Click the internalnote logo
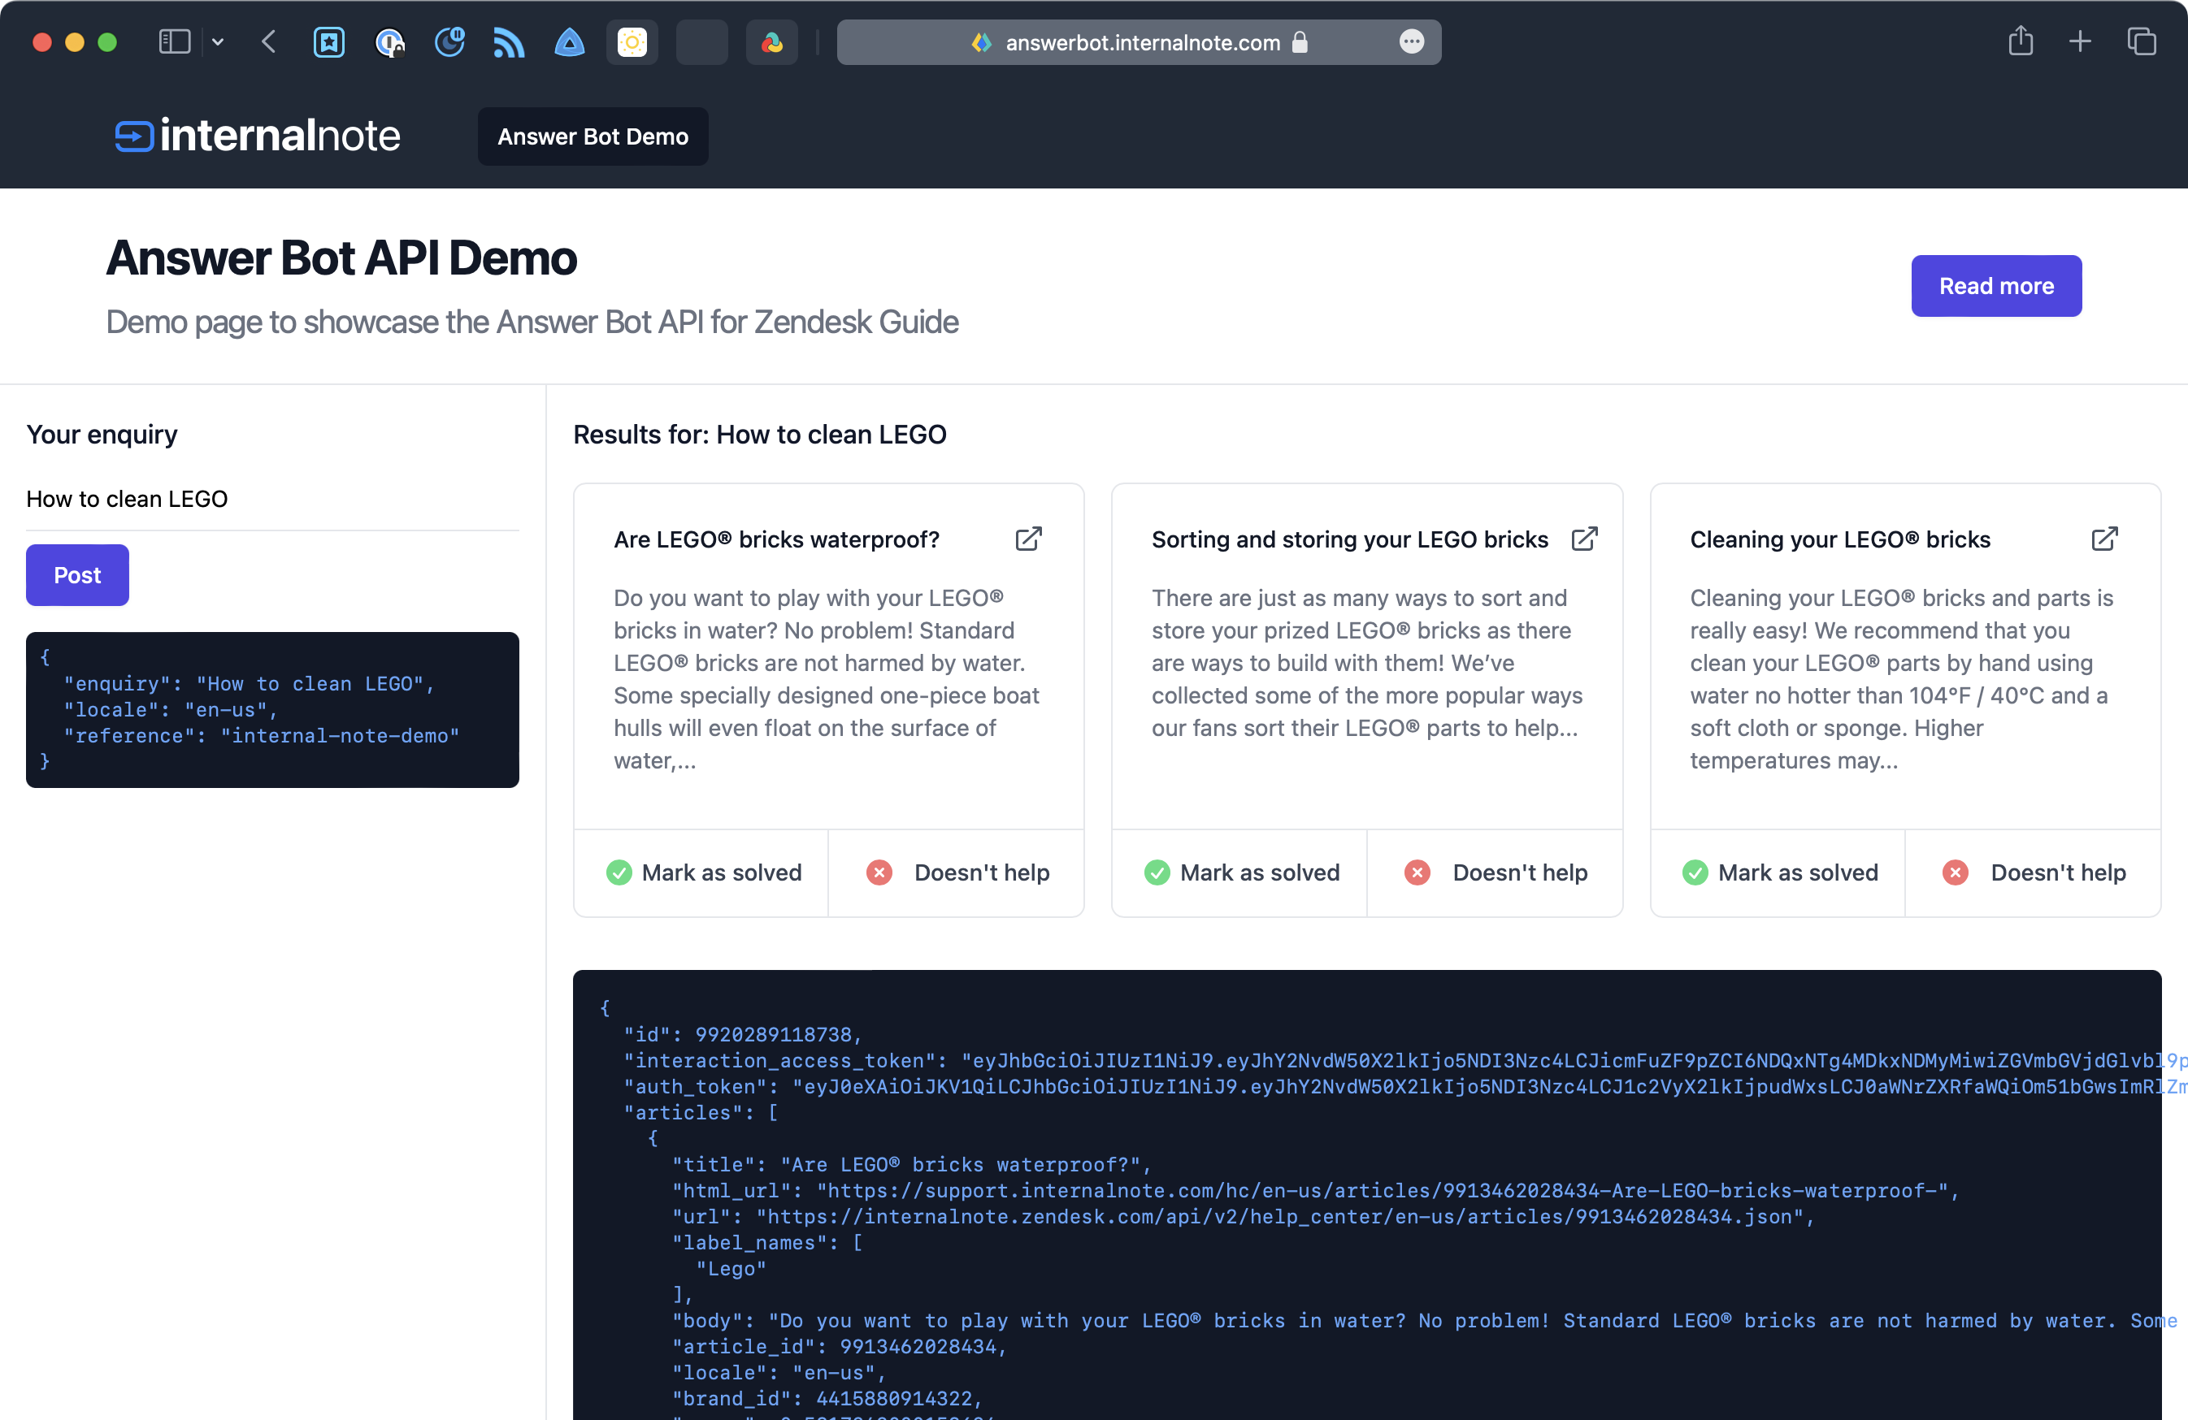 pyautogui.click(x=258, y=136)
